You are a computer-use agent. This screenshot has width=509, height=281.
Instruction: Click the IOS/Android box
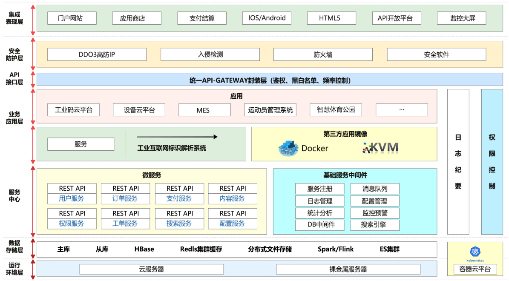click(267, 18)
